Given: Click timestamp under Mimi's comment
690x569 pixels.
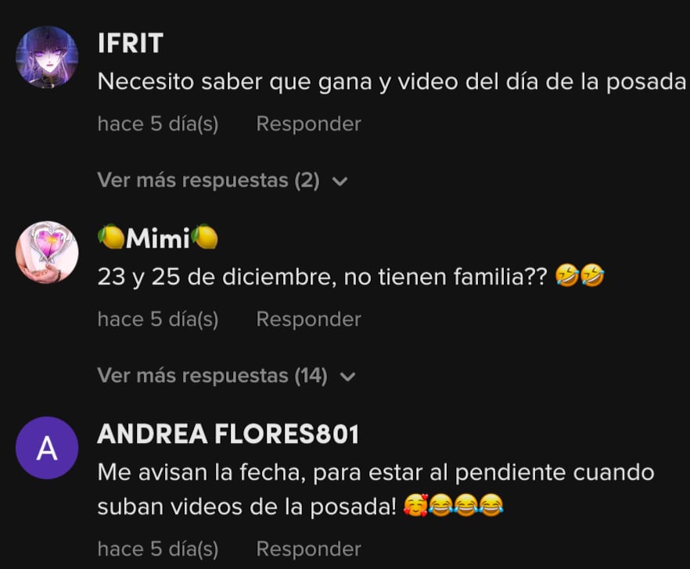Looking at the screenshot, I should coord(158,319).
